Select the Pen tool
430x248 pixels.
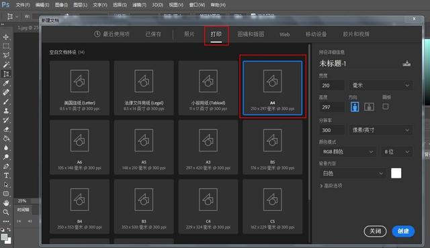(x=6, y=166)
